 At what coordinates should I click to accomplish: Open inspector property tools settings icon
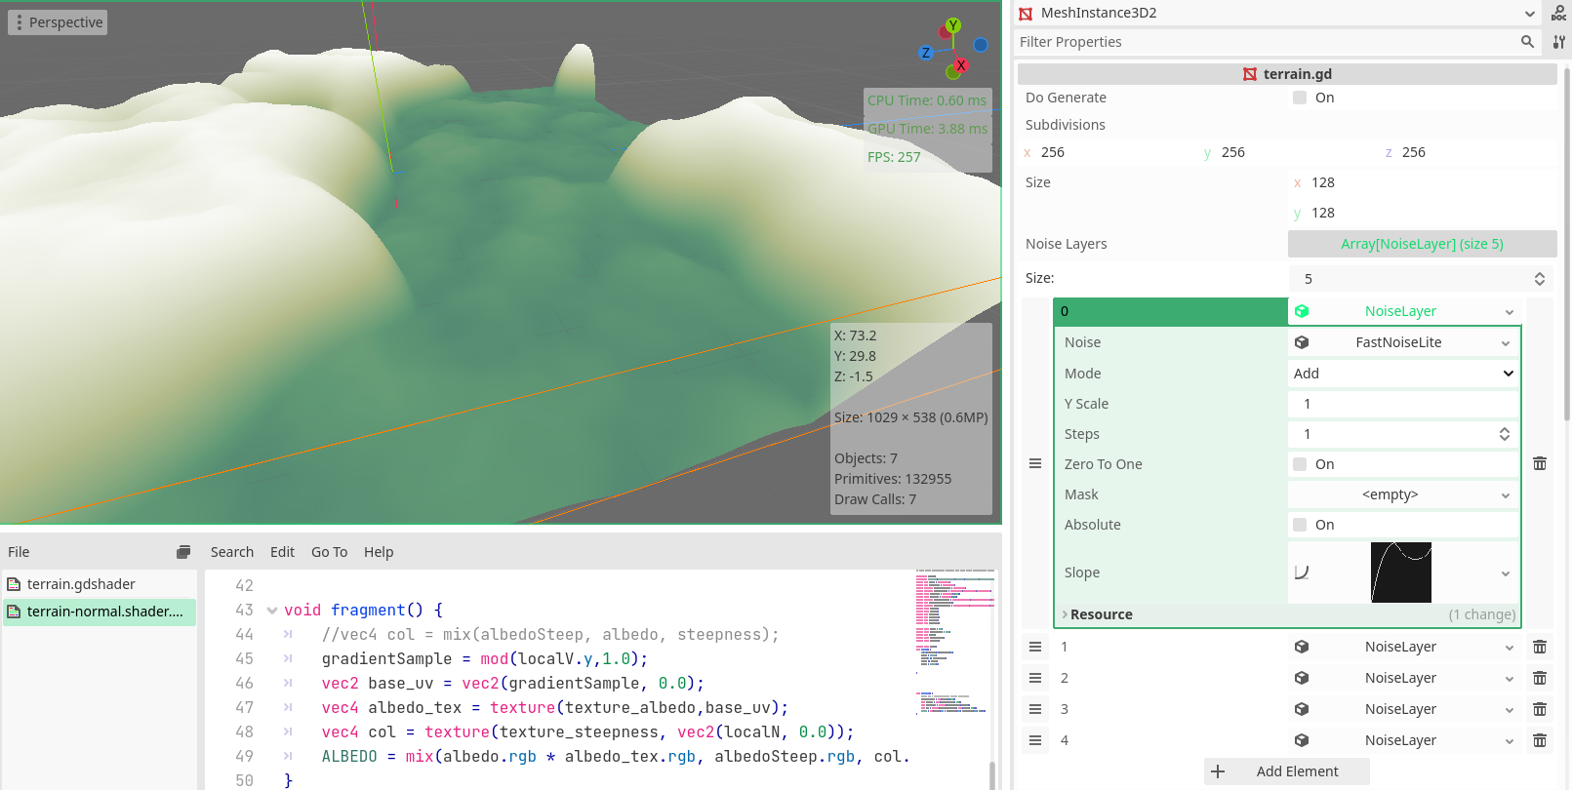[x=1559, y=42]
